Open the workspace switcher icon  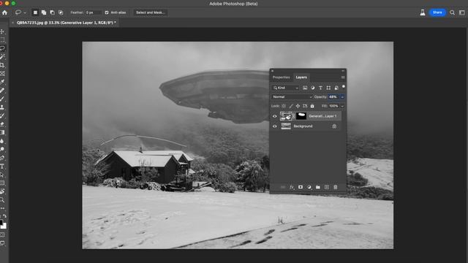[461, 12]
